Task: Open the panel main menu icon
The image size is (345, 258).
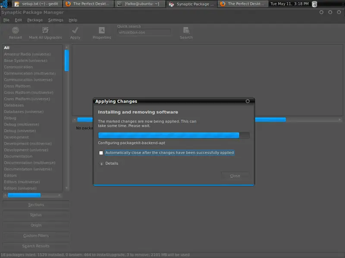Action: coord(4,4)
